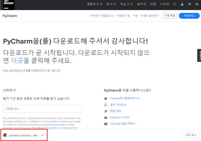Open the 학습 도구 menu
The width and height of the screenshot is (201, 141).
[x=126, y=4]
